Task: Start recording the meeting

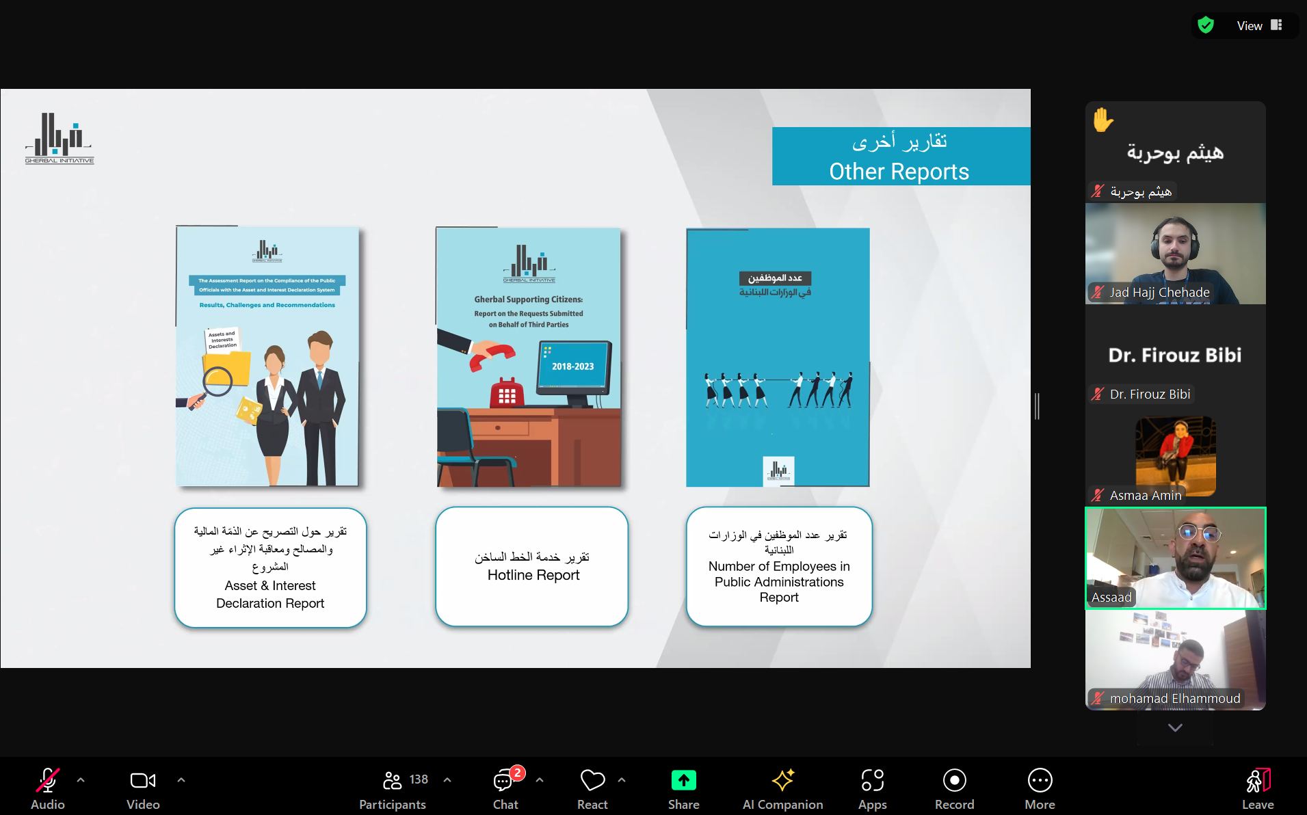Action: (954, 780)
